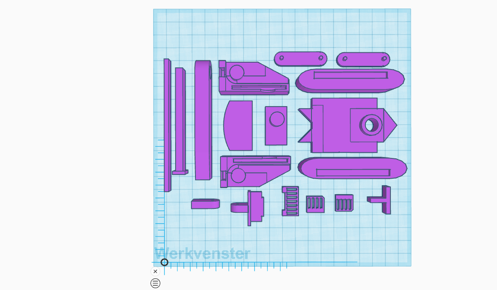Dismiss the ruler with the X icon
Image resolution: width=497 pixels, height=290 pixels.
point(155,271)
